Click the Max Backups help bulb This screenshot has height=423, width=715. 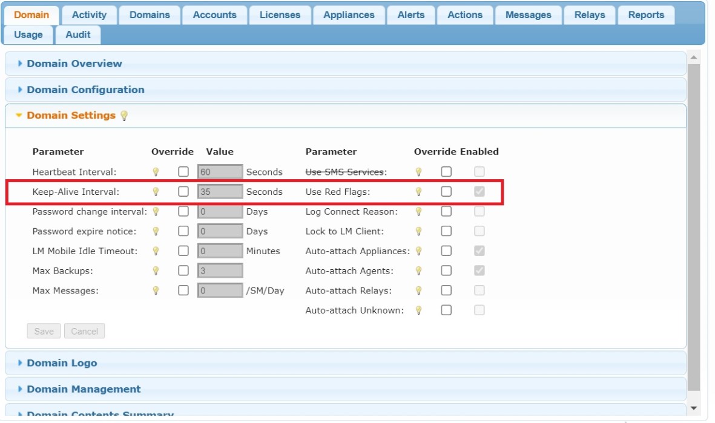click(156, 271)
